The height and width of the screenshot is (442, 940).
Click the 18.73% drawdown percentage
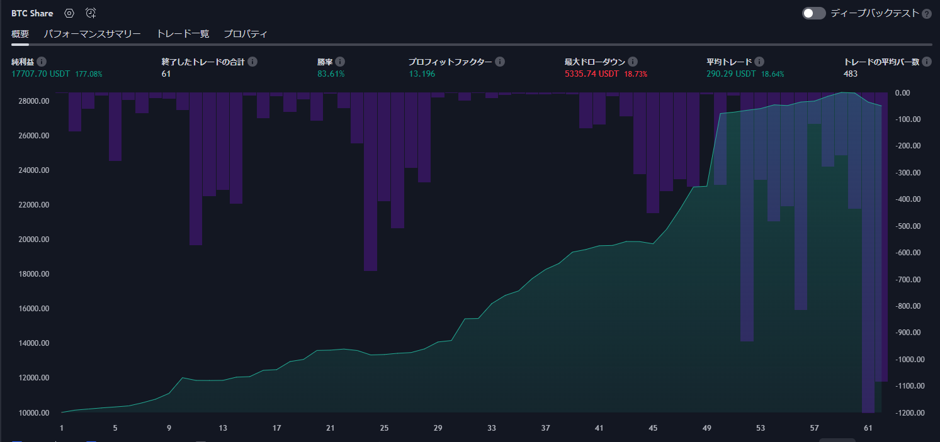click(x=636, y=74)
